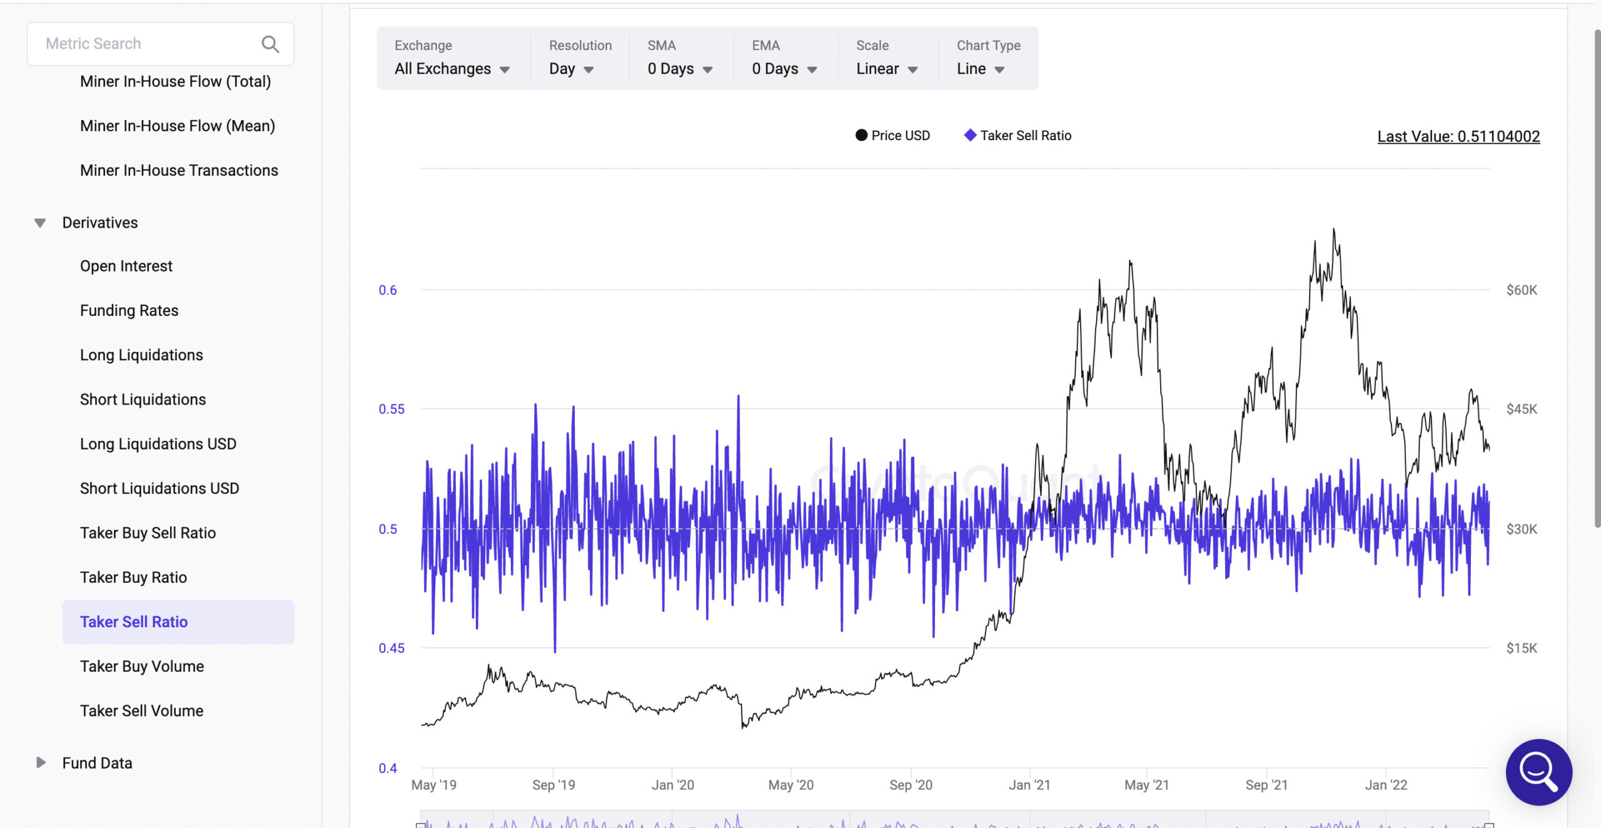Click the 0.55 ratio axis label

tap(391, 409)
